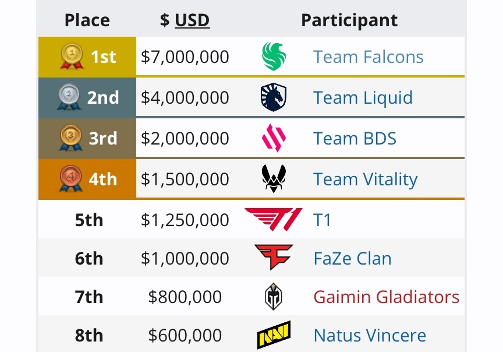The width and height of the screenshot is (503, 352).
Task: Click the underlined USD currency link
Action: tap(192, 20)
